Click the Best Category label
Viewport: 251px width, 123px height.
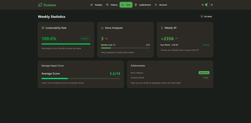click(x=137, y=73)
